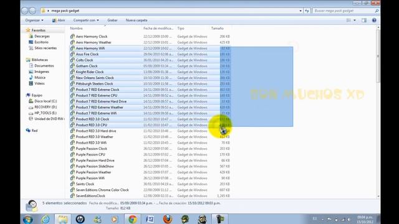Click the Grabar toolbar button
This screenshot has width=399, height=224.
click(112, 21)
